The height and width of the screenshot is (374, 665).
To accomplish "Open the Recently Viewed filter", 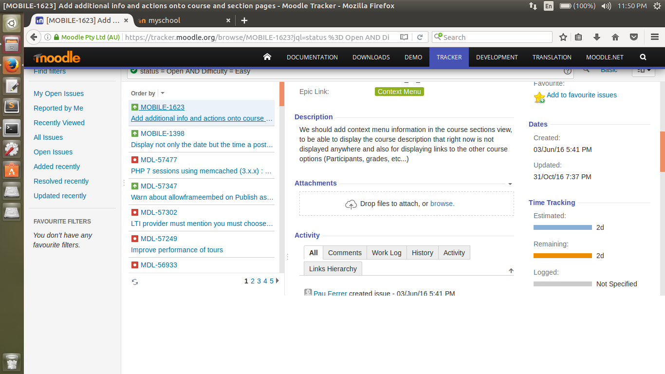I will pyautogui.click(x=59, y=123).
